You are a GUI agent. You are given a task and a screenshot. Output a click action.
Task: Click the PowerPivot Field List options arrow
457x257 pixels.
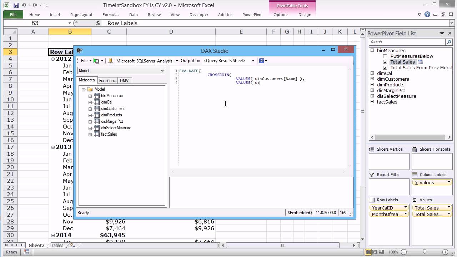(x=441, y=33)
